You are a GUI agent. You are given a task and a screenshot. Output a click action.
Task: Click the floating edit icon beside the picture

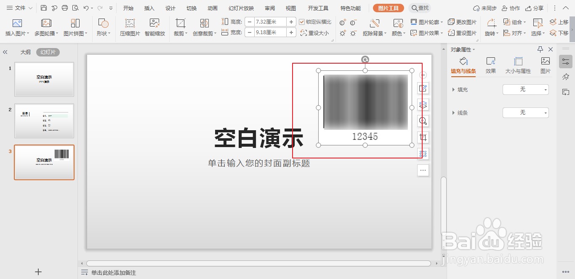423,88
